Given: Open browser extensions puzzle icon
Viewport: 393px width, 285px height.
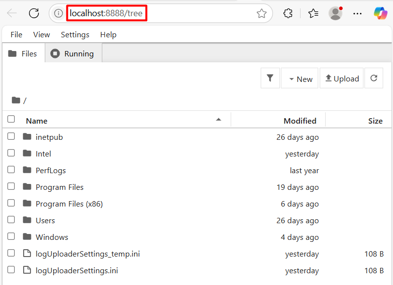Looking at the screenshot, I should [288, 13].
